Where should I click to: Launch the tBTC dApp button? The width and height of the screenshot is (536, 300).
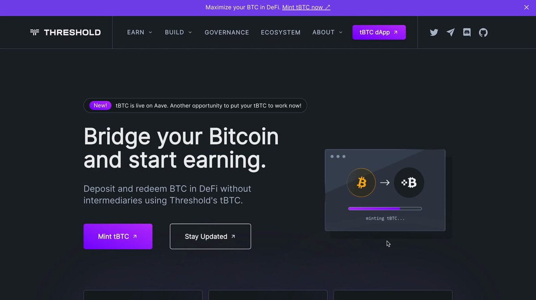pos(379,33)
